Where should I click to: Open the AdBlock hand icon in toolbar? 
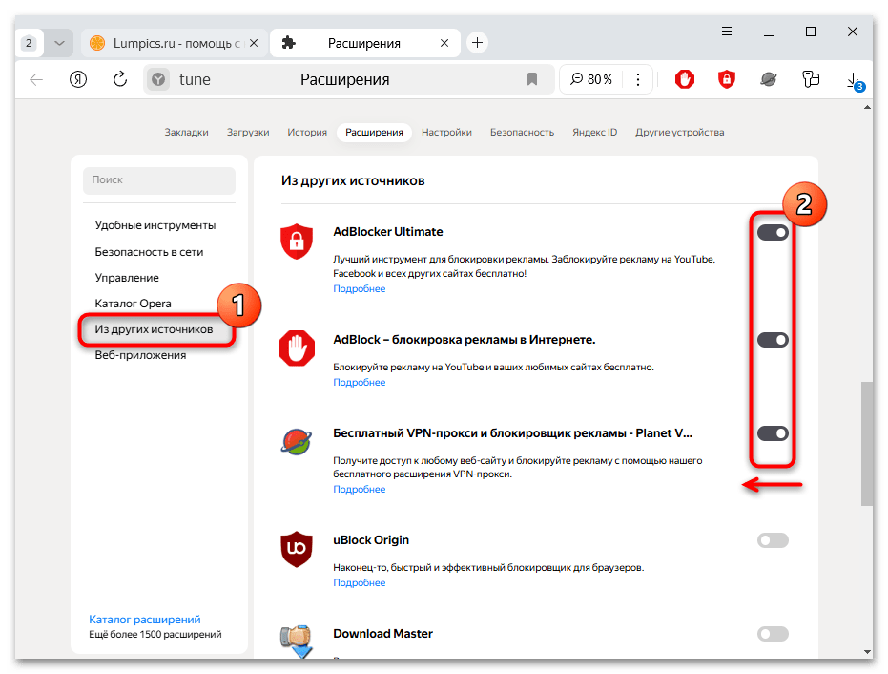pos(685,79)
